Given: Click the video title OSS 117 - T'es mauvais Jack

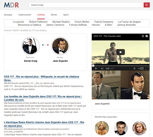Looking at the screenshot, I should [x=107, y=36].
